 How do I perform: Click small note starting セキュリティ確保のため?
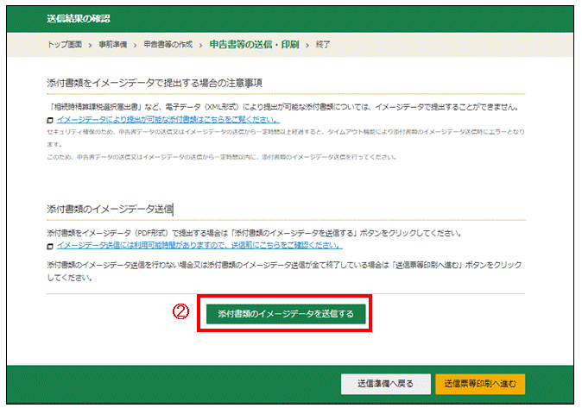coord(286,138)
